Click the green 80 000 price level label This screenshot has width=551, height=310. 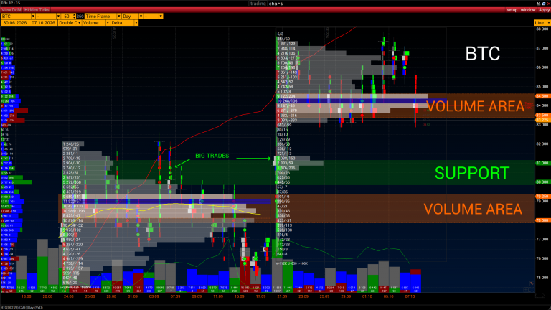pos(542,182)
